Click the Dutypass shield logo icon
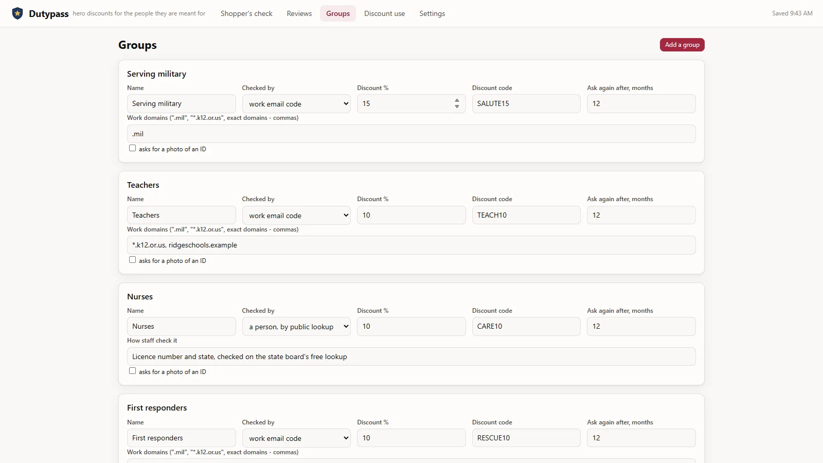Image resolution: width=823 pixels, height=463 pixels. [17, 13]
